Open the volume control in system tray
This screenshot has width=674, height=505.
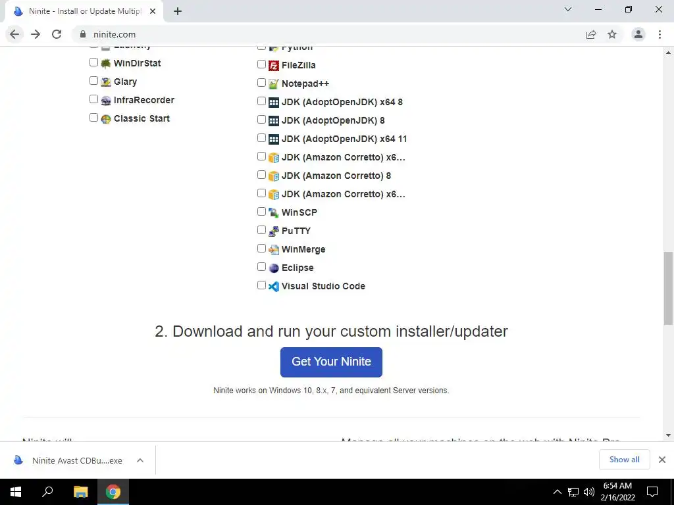coord(589,492)
